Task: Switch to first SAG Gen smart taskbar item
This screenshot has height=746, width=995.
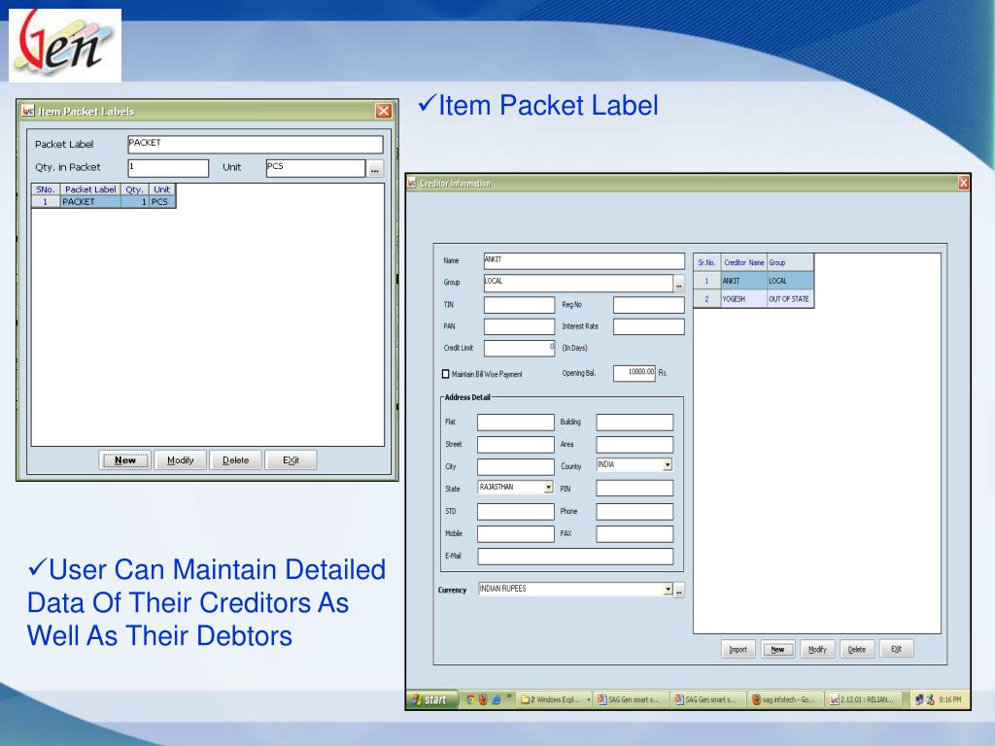Action: tap(632, 699)
